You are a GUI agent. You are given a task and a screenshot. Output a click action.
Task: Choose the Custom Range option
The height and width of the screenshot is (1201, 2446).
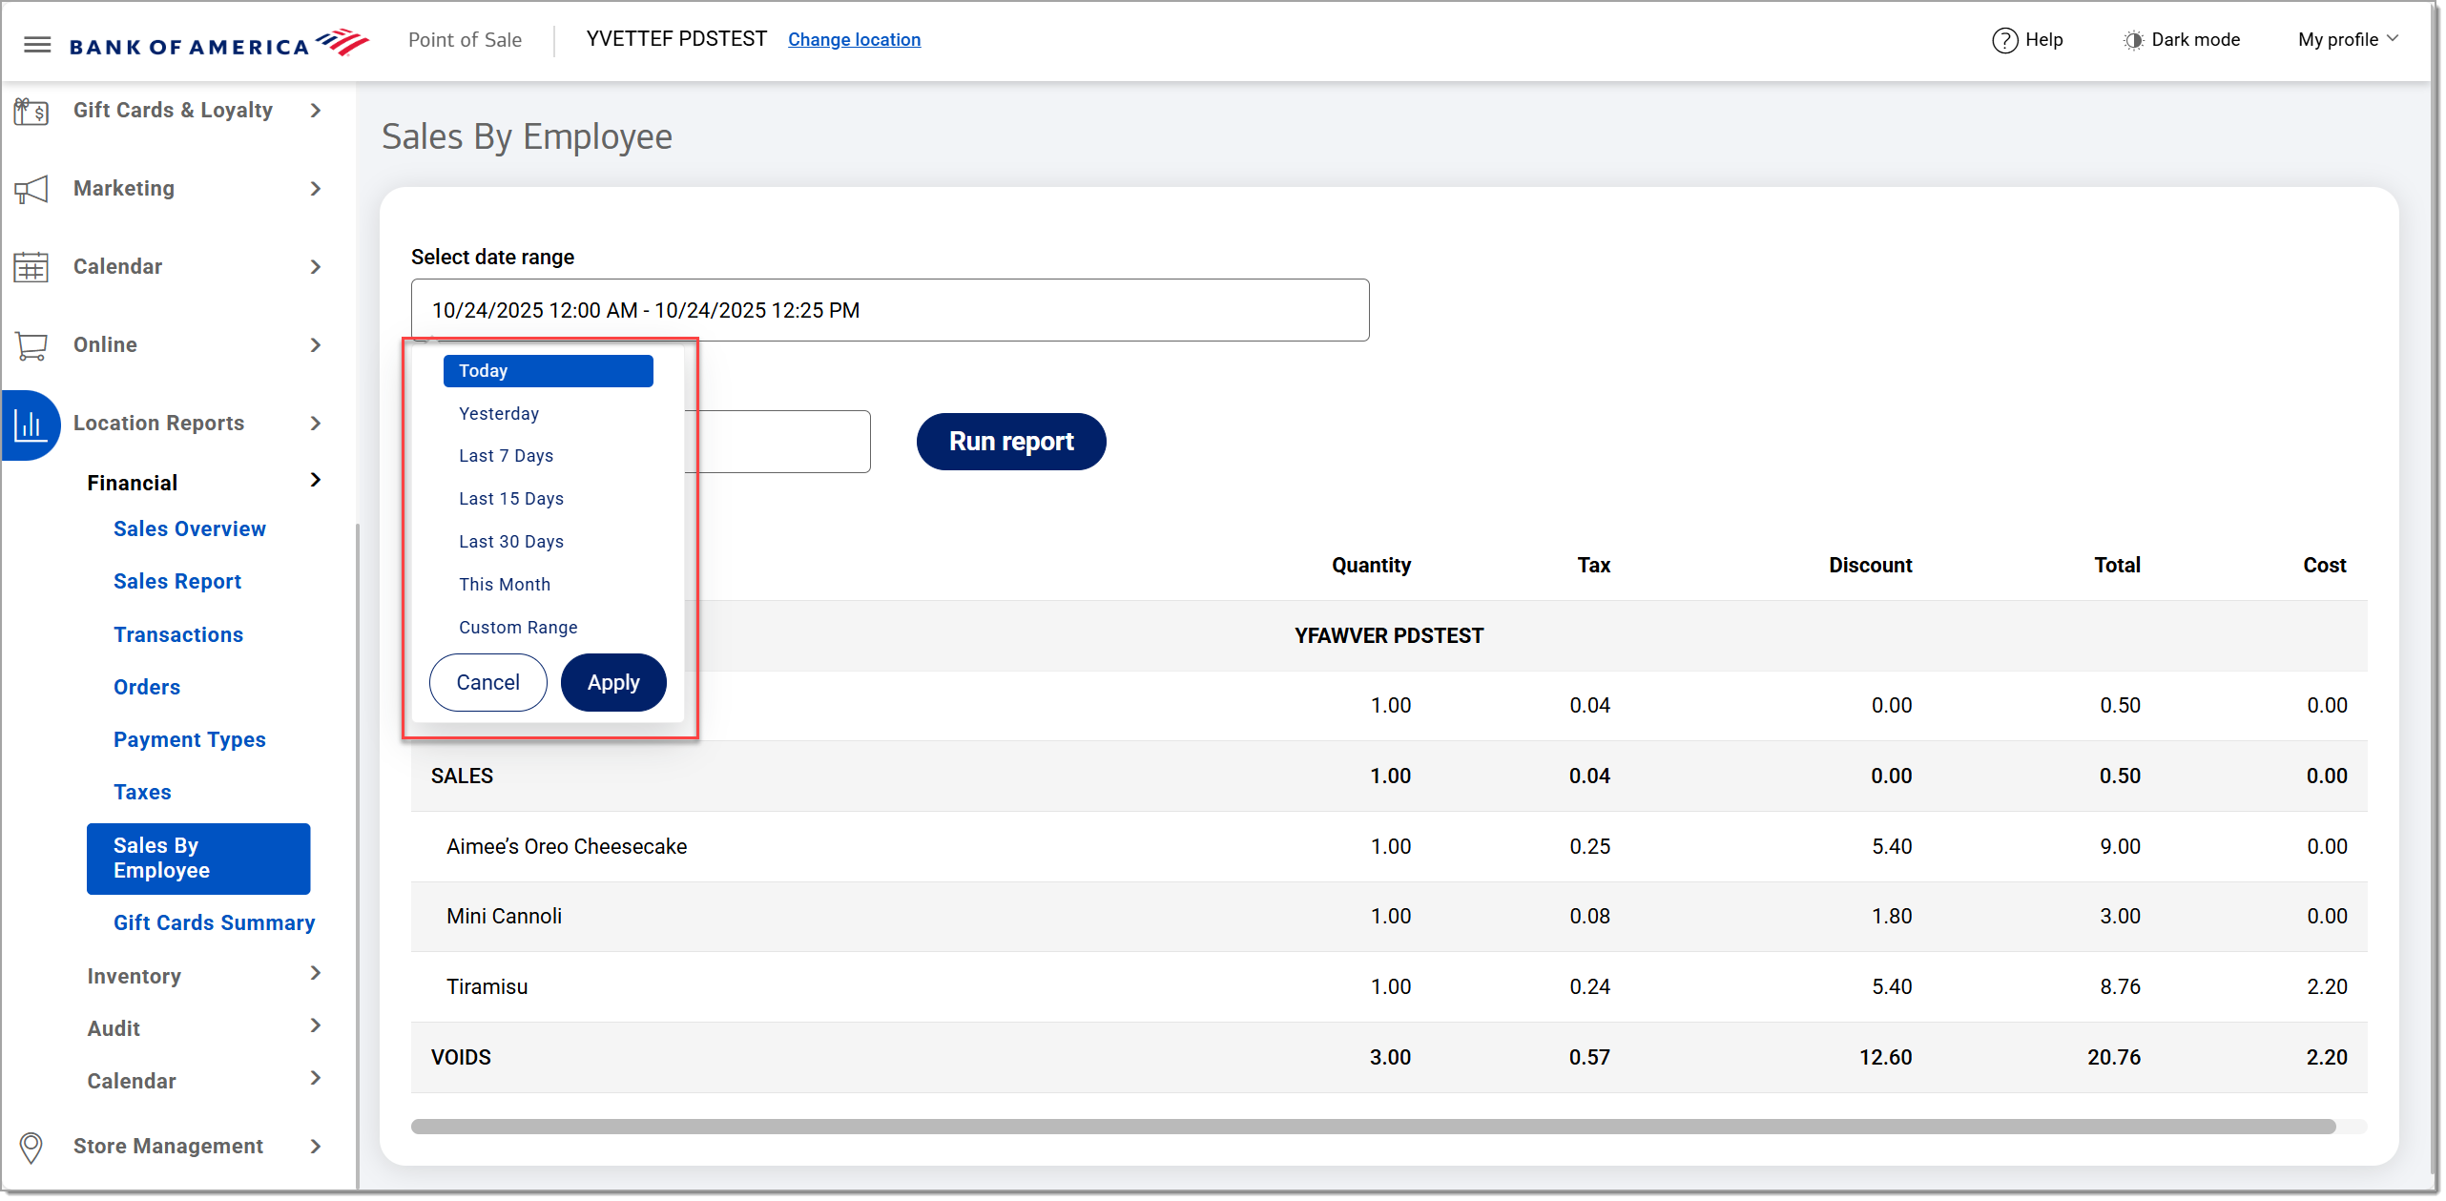(x=518, y=627)
